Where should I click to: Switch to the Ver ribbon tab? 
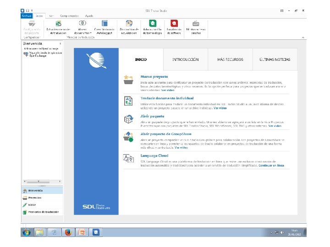tap(51, 16)
